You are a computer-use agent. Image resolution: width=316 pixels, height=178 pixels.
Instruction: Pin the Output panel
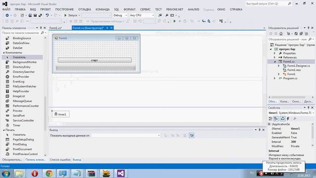point(260,130)
